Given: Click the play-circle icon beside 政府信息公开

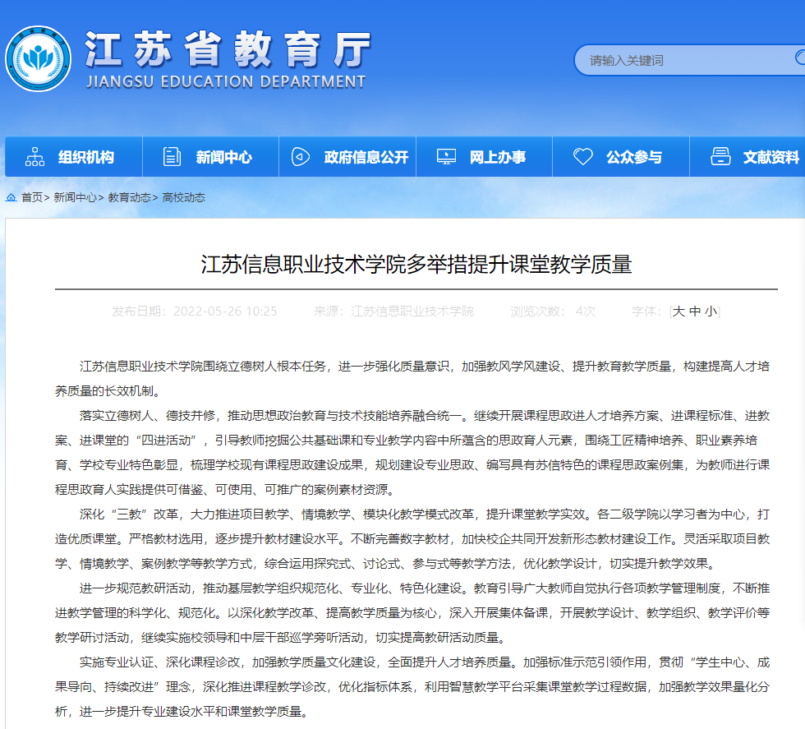Looking at the screenshot, I should coord(301,157).
